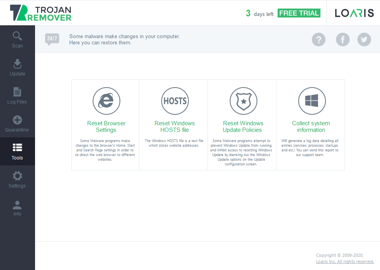Show the Info section
The image size is (380, 270).
18,208
